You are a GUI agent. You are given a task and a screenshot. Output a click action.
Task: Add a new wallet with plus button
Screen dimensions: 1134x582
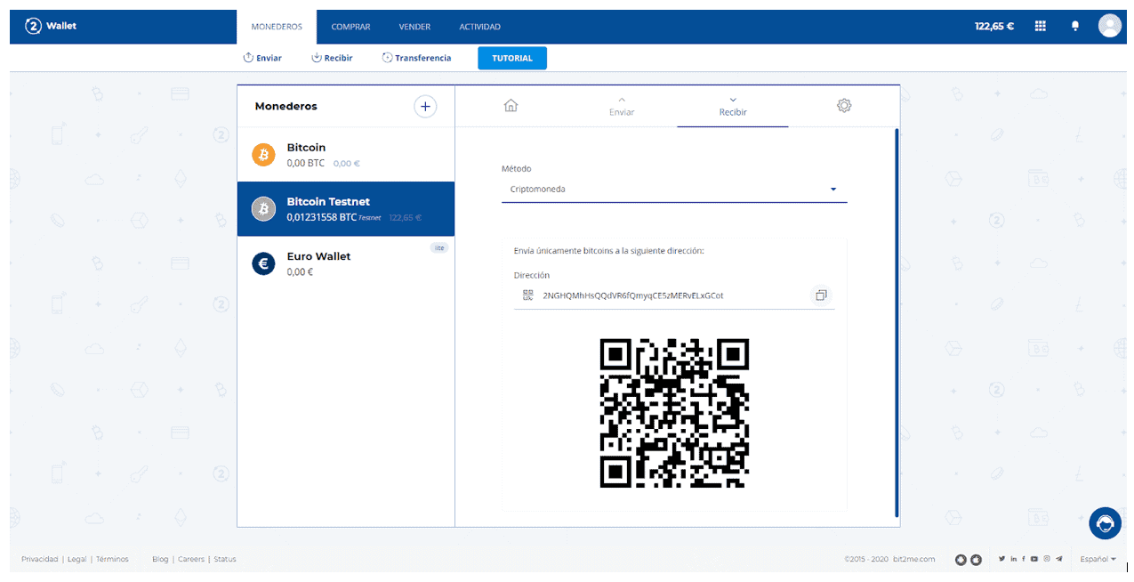425,107
